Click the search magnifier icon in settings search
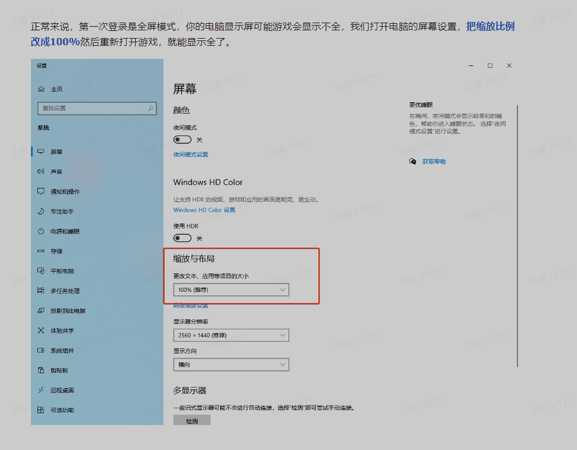Screen dimensions: 577x450 tap(151, 108)
